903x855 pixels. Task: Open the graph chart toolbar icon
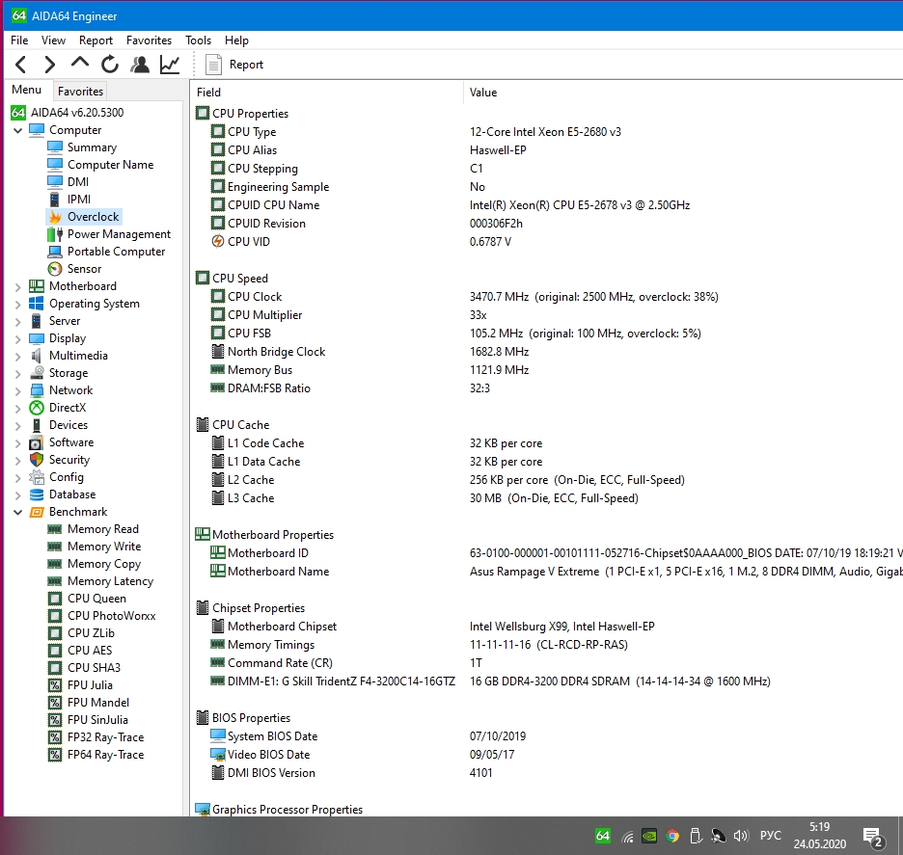[170, 65]
